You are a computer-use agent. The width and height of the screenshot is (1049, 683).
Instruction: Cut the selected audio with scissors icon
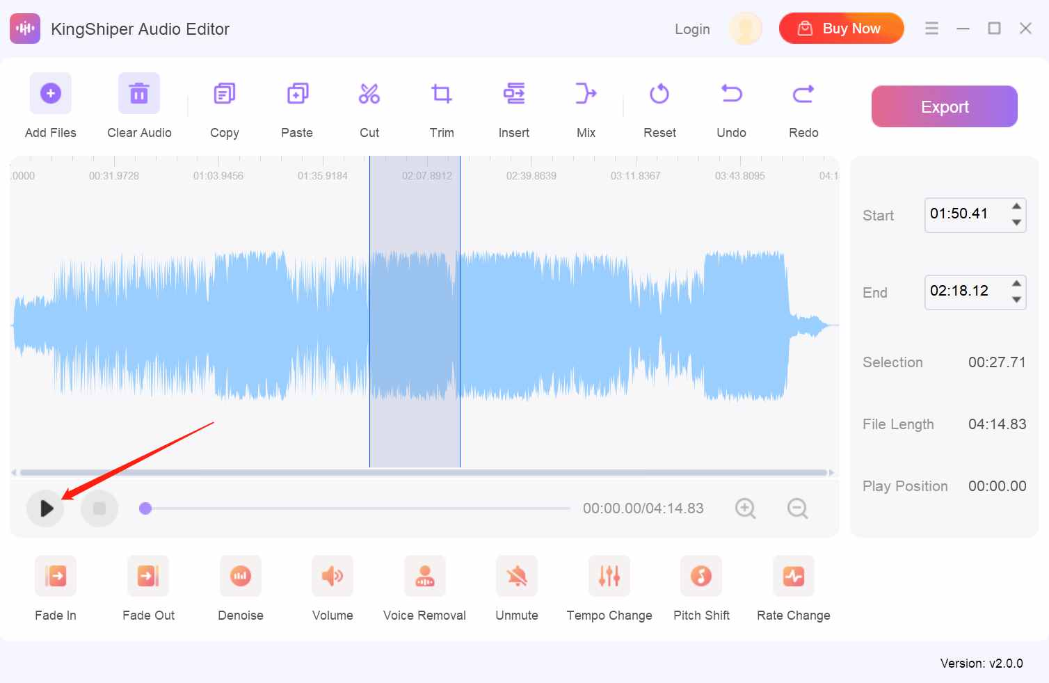pyautogui.click(x=369, y=93)
